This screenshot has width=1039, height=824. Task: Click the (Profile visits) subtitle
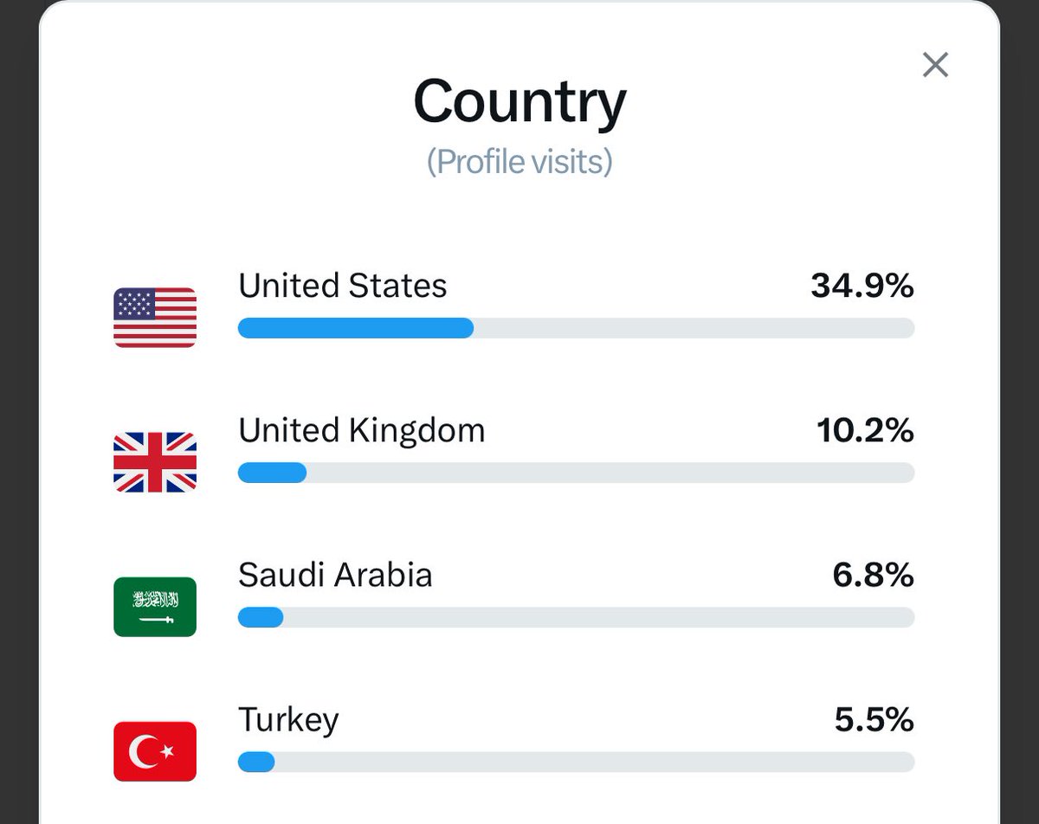(x=519, y=161)
